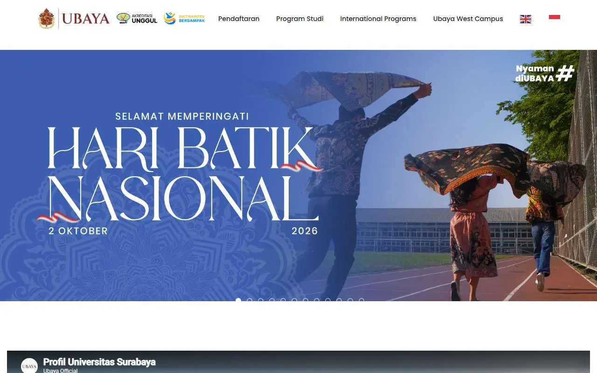Viewport: 597px width, 373px height.
Task: Switch language using the UK flag
Action: tap(526, 19)
